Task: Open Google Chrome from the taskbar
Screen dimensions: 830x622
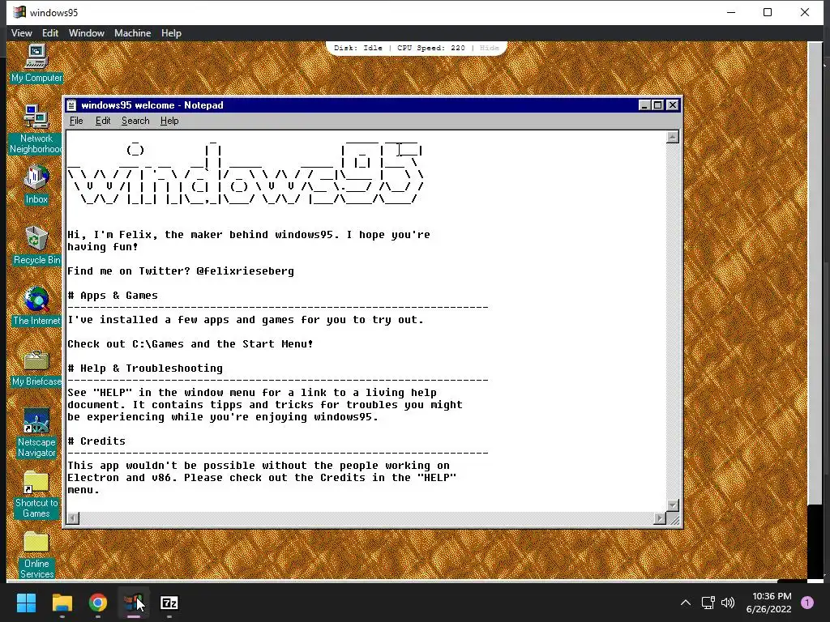Action: tap(98, 603)
